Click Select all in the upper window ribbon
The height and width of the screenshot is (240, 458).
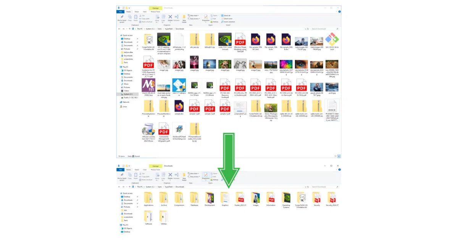tap(226, 16)
